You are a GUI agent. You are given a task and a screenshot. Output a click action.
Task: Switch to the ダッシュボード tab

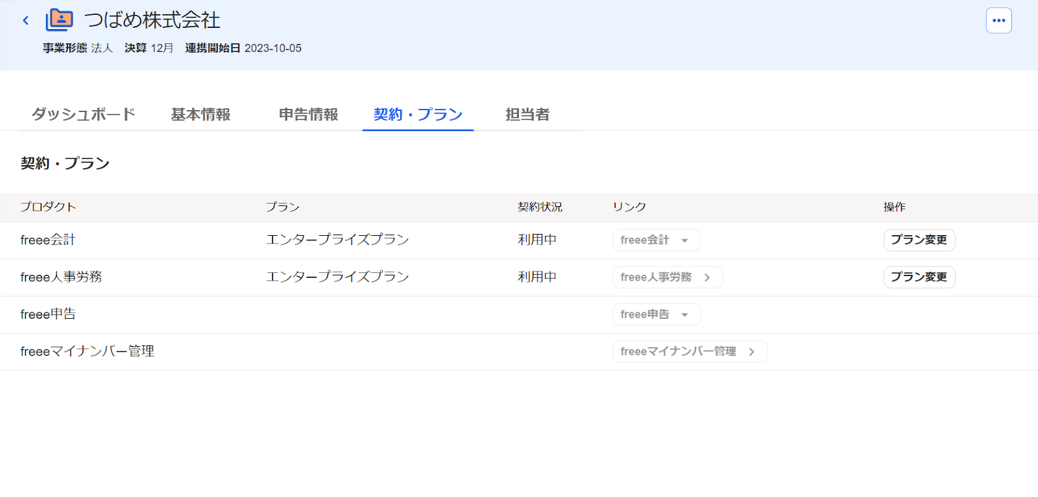[84, 114]
